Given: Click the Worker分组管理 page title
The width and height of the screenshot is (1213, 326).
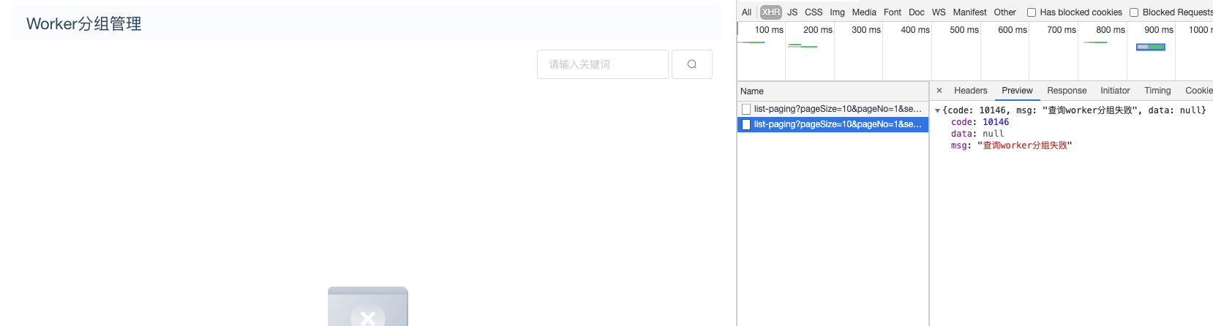Looking at the screenshot, I should pos(84,23).
